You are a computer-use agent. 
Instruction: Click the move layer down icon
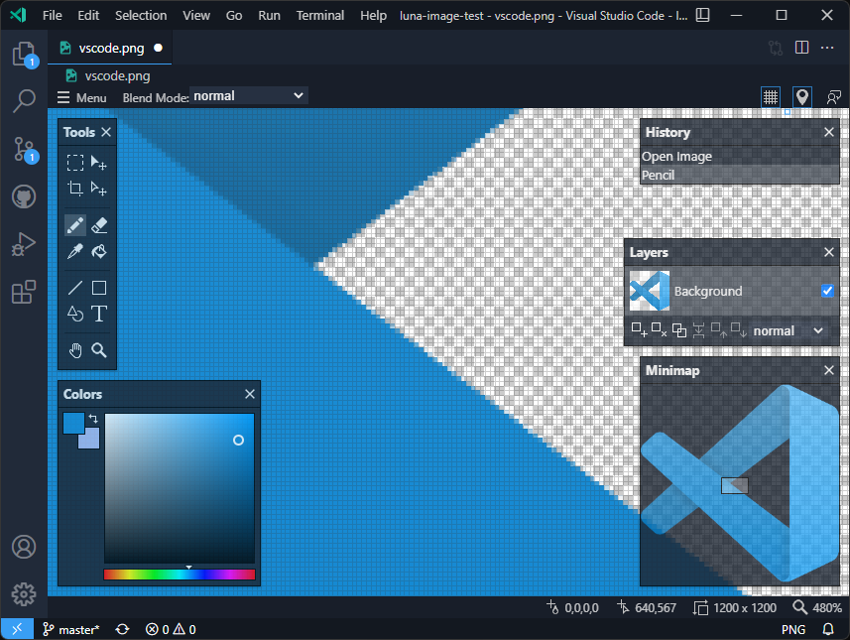click(x=739, y=329)
